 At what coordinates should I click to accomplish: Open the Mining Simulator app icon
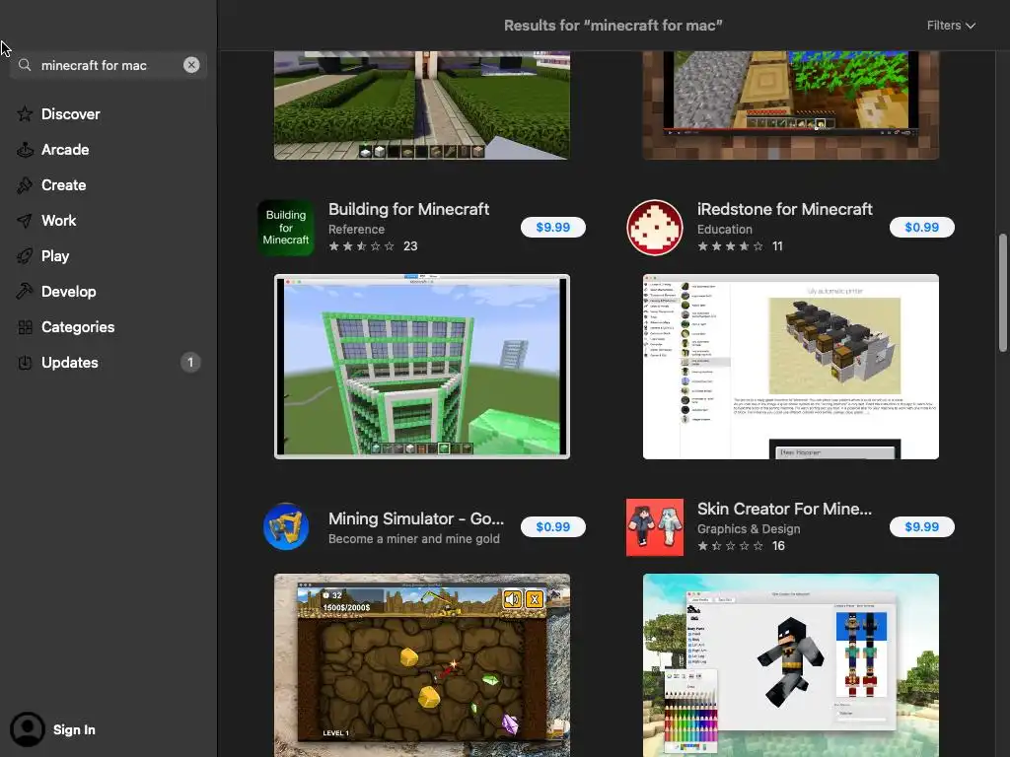coord(286,526)
